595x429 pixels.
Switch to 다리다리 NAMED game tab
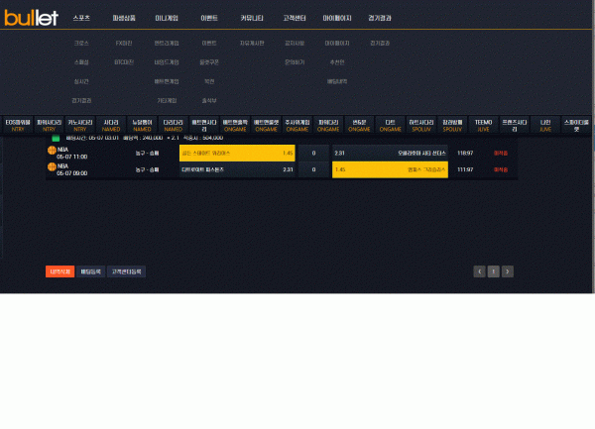pyautogui.click(x=173, y=126)
